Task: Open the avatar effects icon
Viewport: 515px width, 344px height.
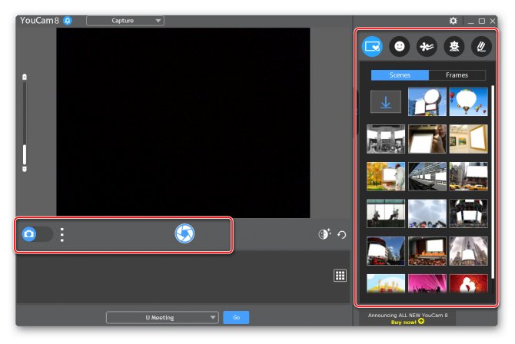Action: coord(454,46)
